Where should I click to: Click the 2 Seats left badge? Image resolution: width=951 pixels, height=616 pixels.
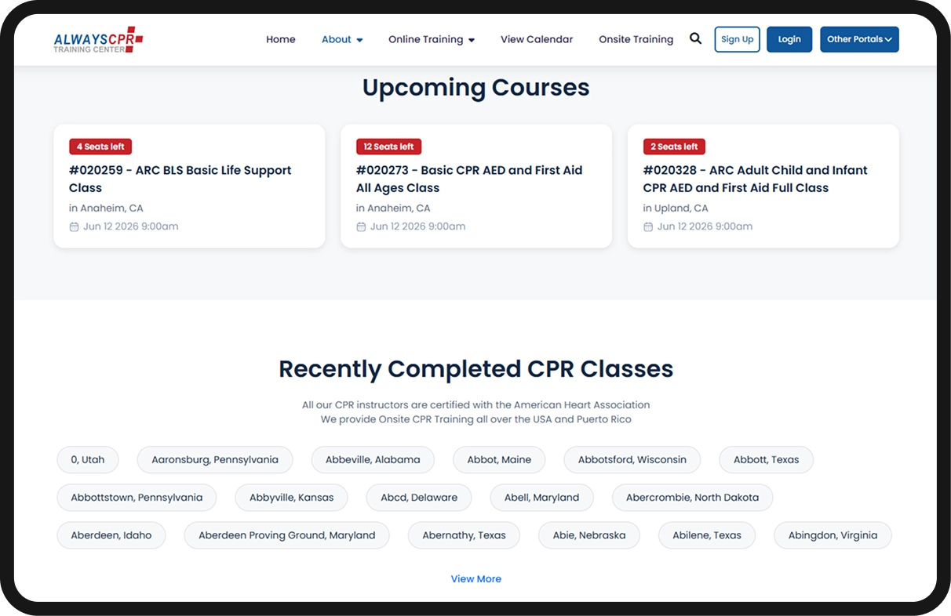click(x=674, y=147)
